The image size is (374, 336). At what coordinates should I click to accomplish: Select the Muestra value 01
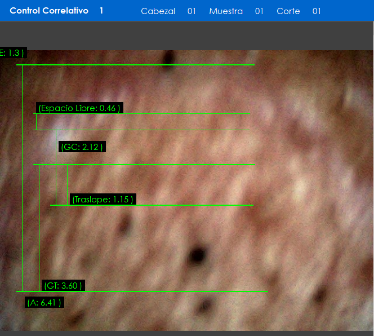click(x=259, y=11)
